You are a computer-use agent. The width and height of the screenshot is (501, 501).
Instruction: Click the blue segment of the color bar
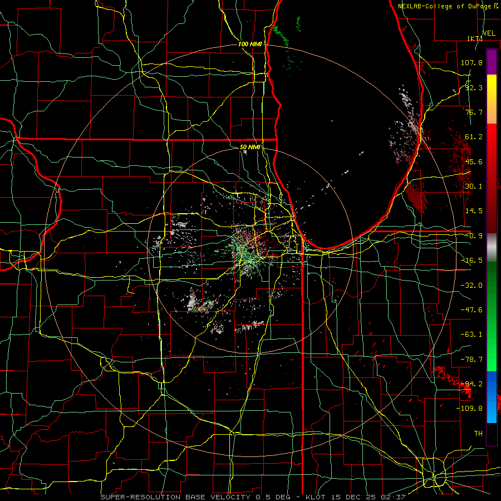[x=492, y=397]
